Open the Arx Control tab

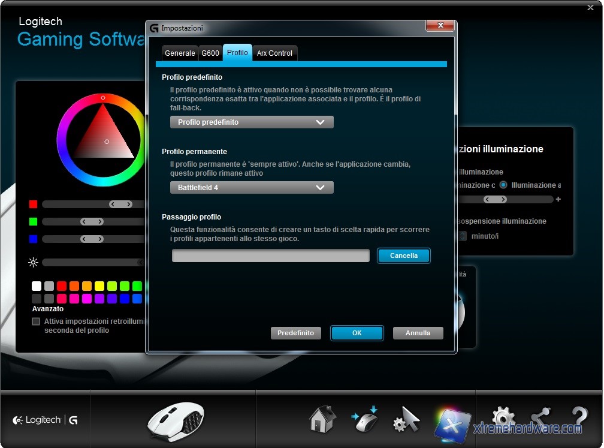tap(274, 53)
